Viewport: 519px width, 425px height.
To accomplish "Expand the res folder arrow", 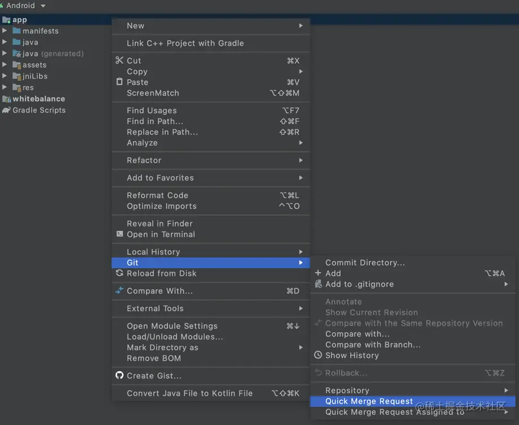I will (5, 87).
